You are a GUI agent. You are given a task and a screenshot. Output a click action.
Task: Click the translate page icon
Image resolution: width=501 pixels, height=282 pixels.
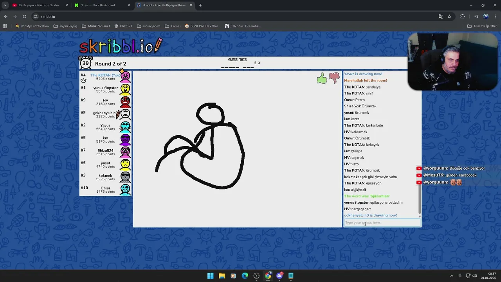(x=441, y=16)
